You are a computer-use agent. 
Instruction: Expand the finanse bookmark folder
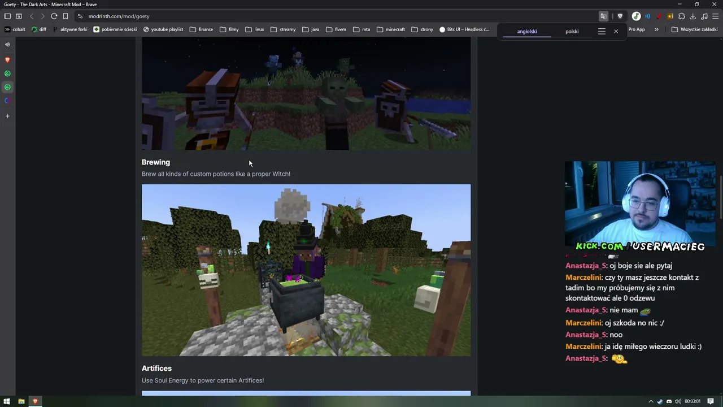201,29
